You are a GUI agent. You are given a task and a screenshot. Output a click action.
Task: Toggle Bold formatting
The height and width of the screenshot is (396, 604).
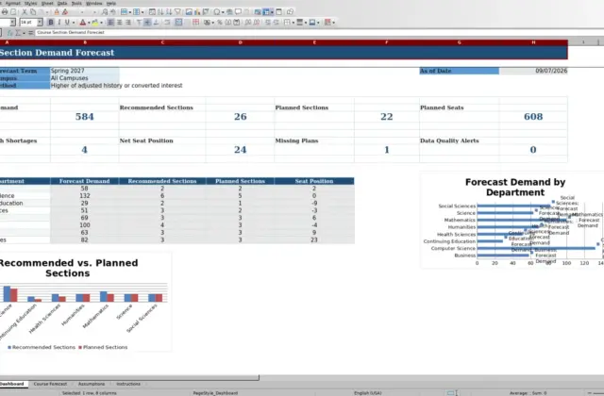click(x=51, y=23)
